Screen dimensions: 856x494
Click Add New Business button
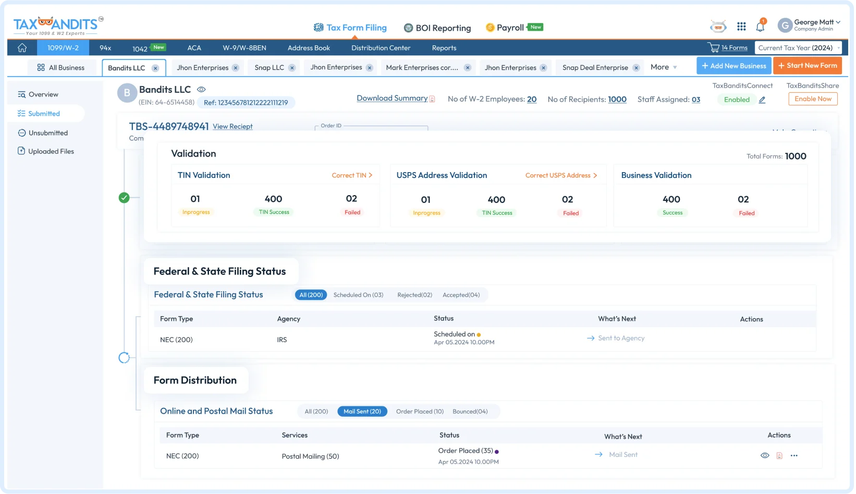coord(735,66)
